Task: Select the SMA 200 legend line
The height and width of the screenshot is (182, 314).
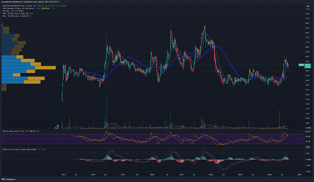Action: [x=18, y=16]
